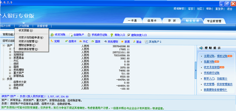Viewport: 236px width, 111px height.
Task: Click the 计划预算 menu header
Action: click(x=24, y=26)
